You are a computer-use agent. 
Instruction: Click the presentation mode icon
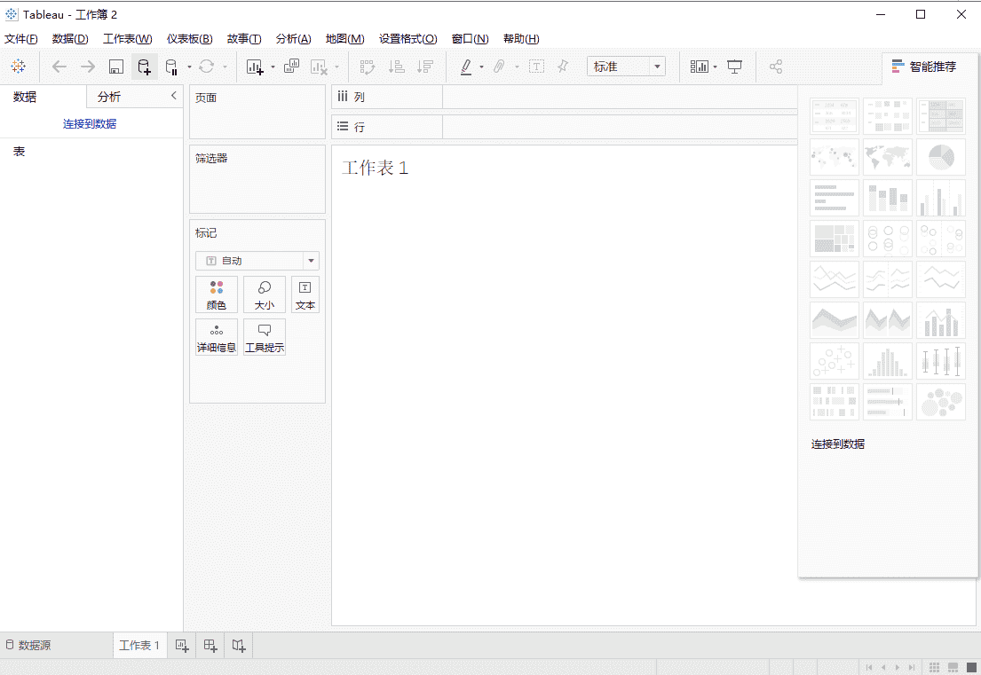click(x=734, y=67)
